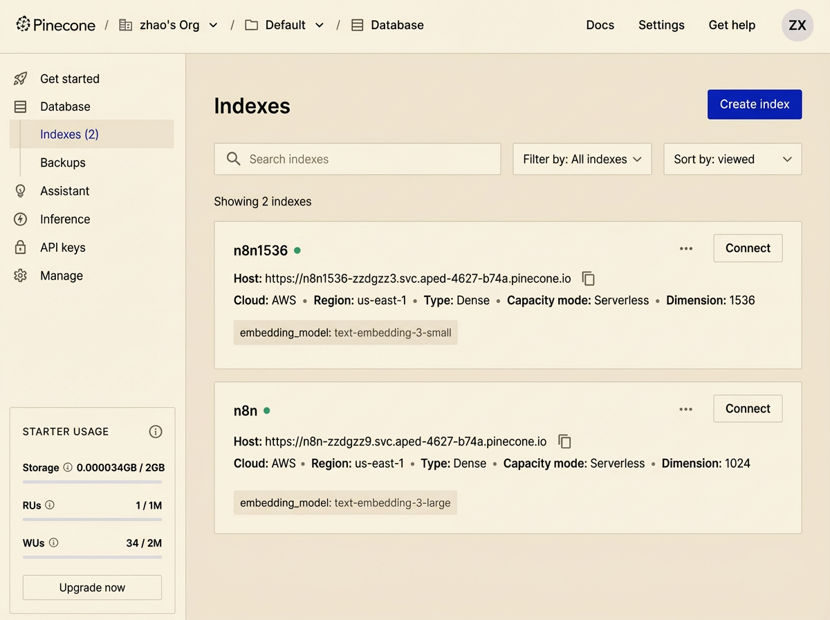Click the Create index button
The width and height of the screenshot is (830, 620).
(x=754, y=104)
